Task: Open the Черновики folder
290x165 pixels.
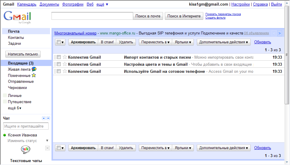Action: coord(17,88)
